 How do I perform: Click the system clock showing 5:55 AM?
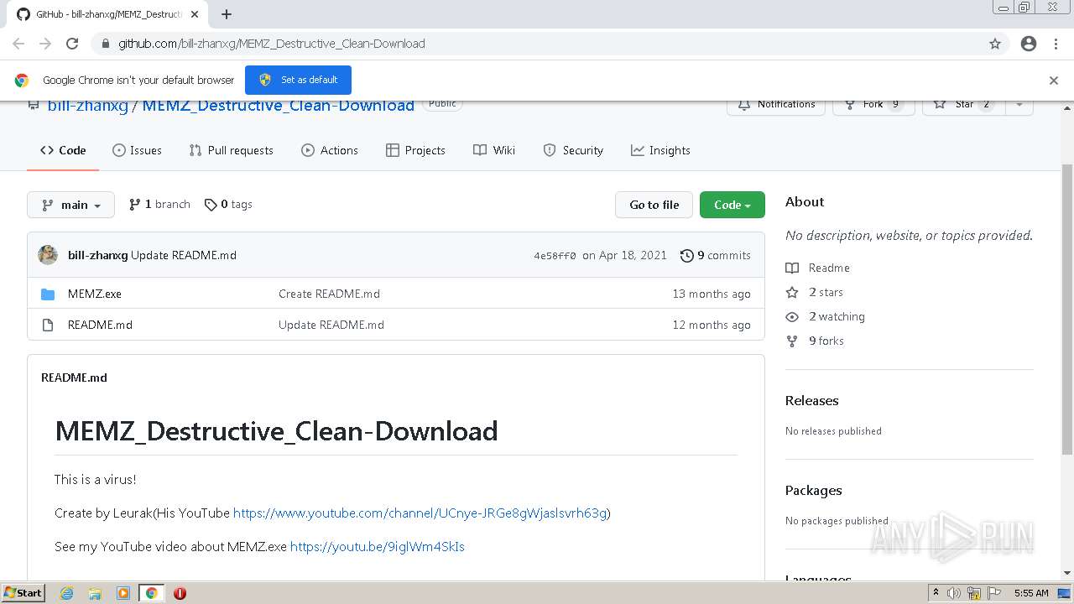click(1031, 593)
